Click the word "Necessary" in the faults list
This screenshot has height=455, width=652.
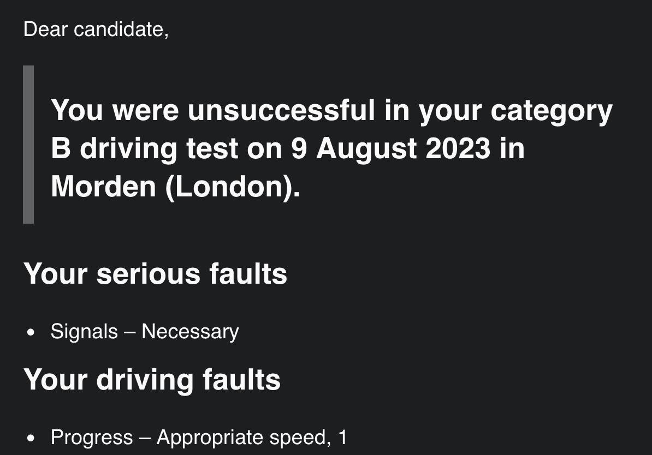click(x=190, y=332)
